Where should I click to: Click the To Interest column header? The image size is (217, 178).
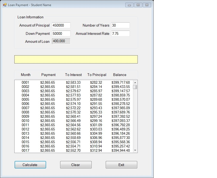pyautogui.click(x=73, y=75)
